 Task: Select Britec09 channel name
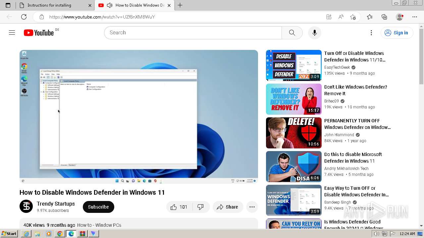coord(332,101)
